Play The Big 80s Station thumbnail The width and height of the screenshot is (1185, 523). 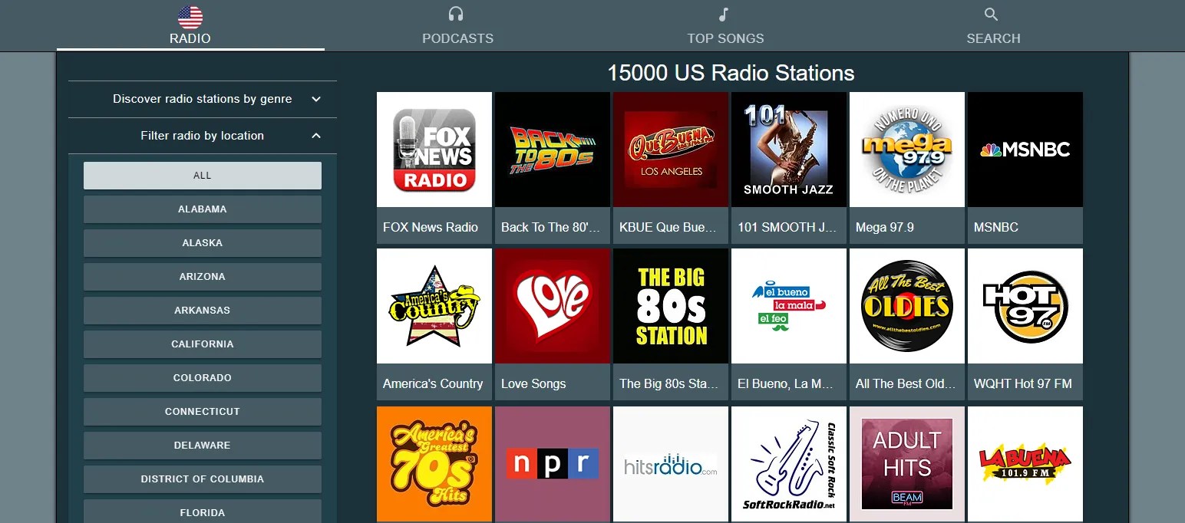[670, 305]
